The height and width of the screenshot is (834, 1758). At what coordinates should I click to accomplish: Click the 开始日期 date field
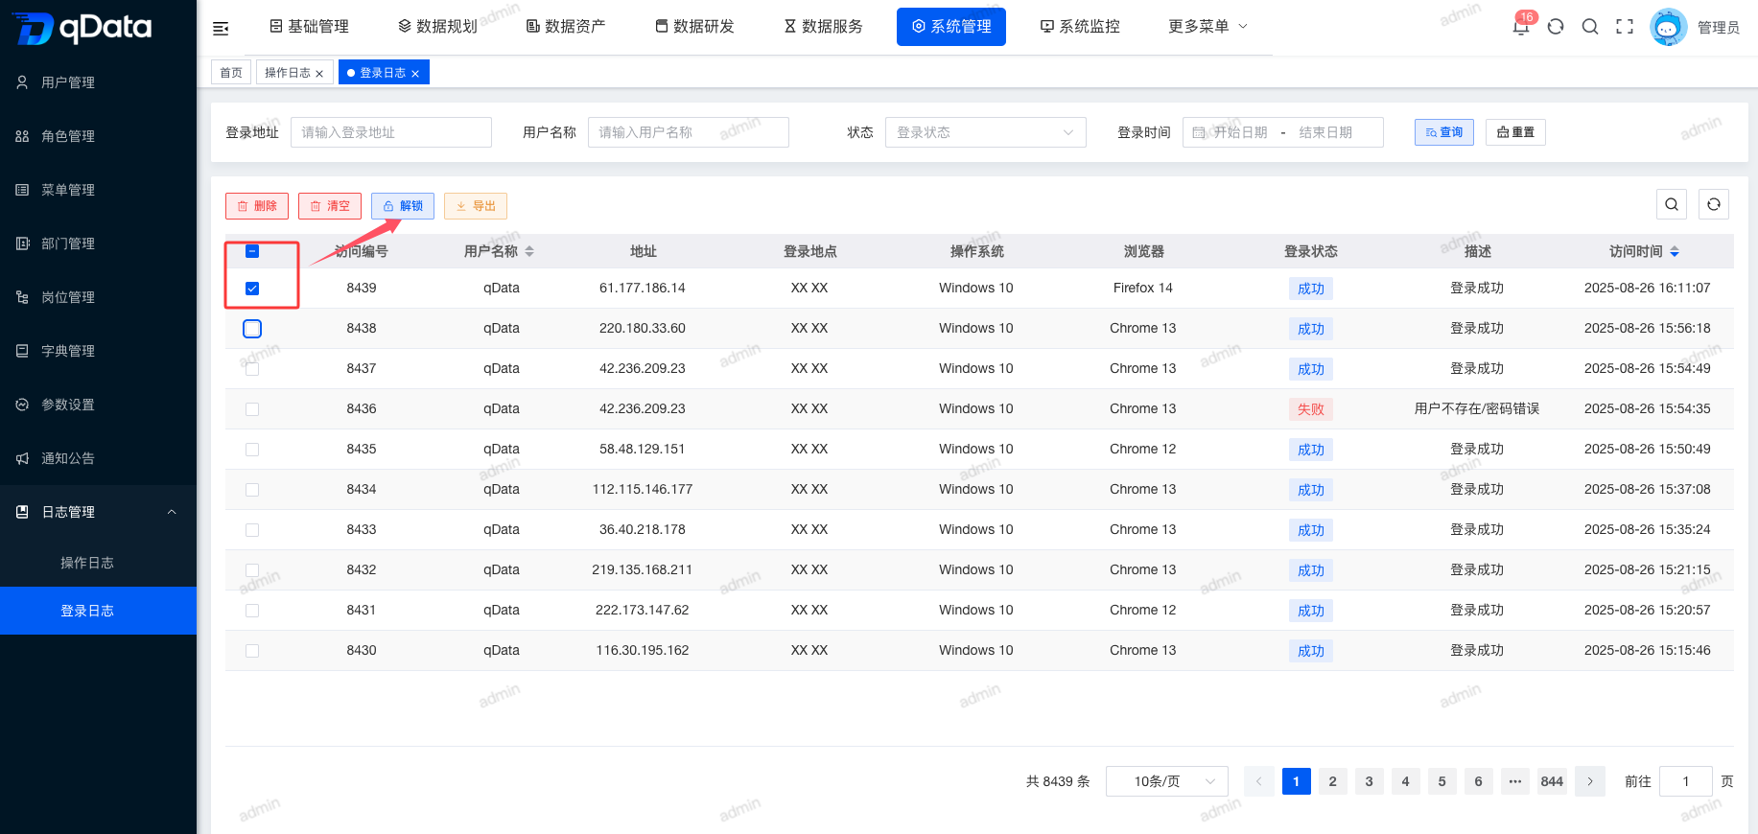1240,132
